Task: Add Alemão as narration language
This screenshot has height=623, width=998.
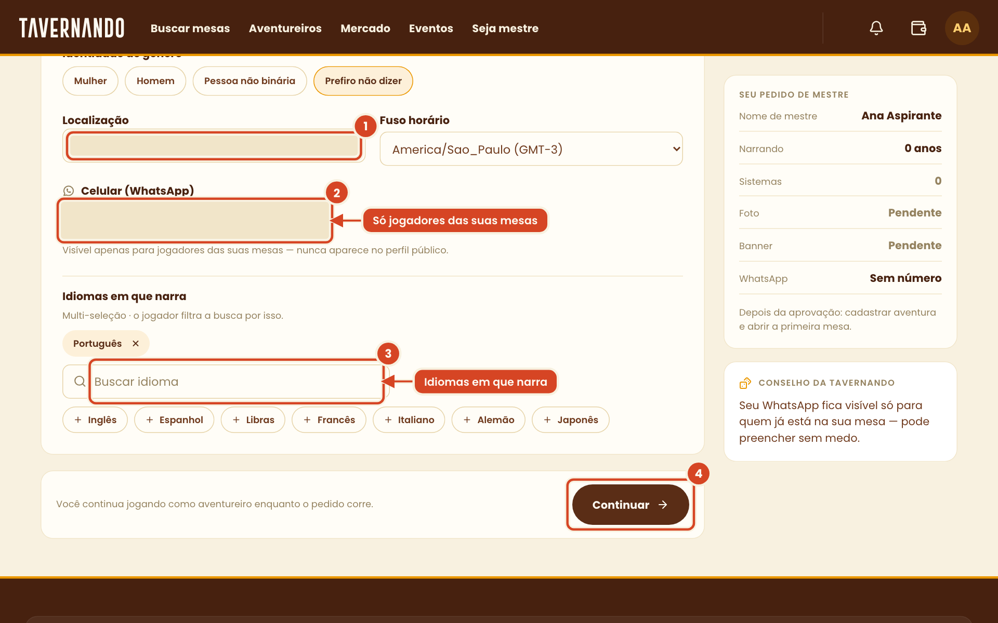Action: [489, 419]
